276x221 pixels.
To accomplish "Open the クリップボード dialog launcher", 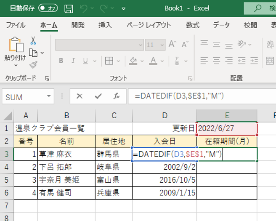I will point(47,78).
